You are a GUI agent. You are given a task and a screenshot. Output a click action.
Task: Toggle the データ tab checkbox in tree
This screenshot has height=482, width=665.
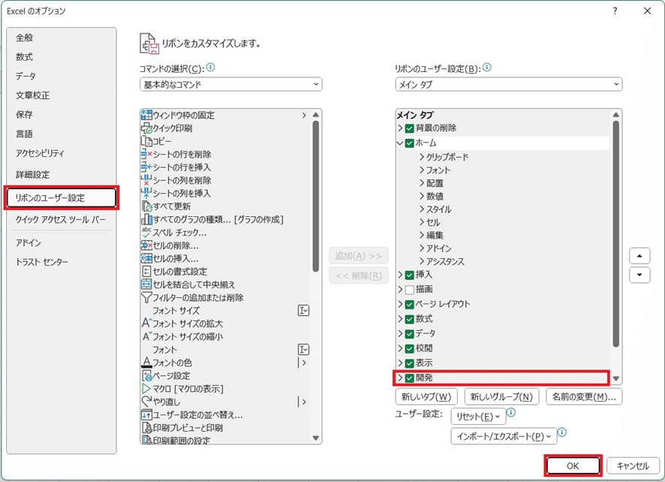coord(409,334)
